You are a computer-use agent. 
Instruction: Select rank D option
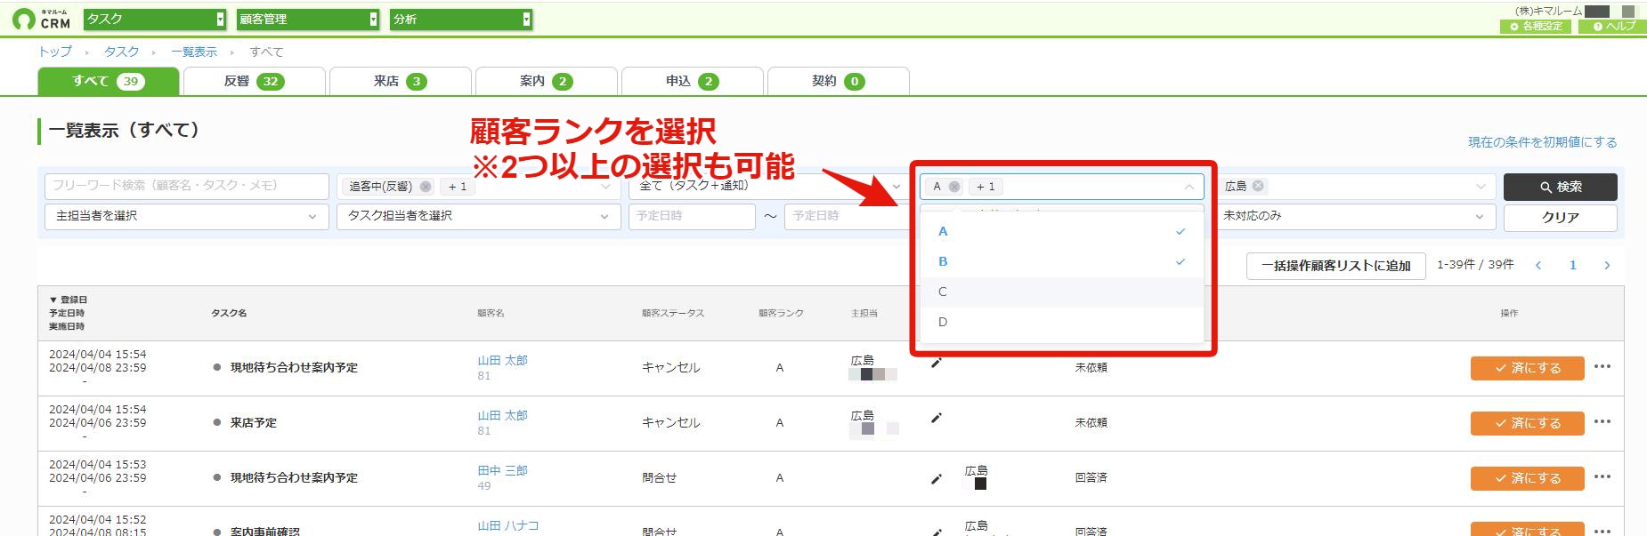point(1061,322)
